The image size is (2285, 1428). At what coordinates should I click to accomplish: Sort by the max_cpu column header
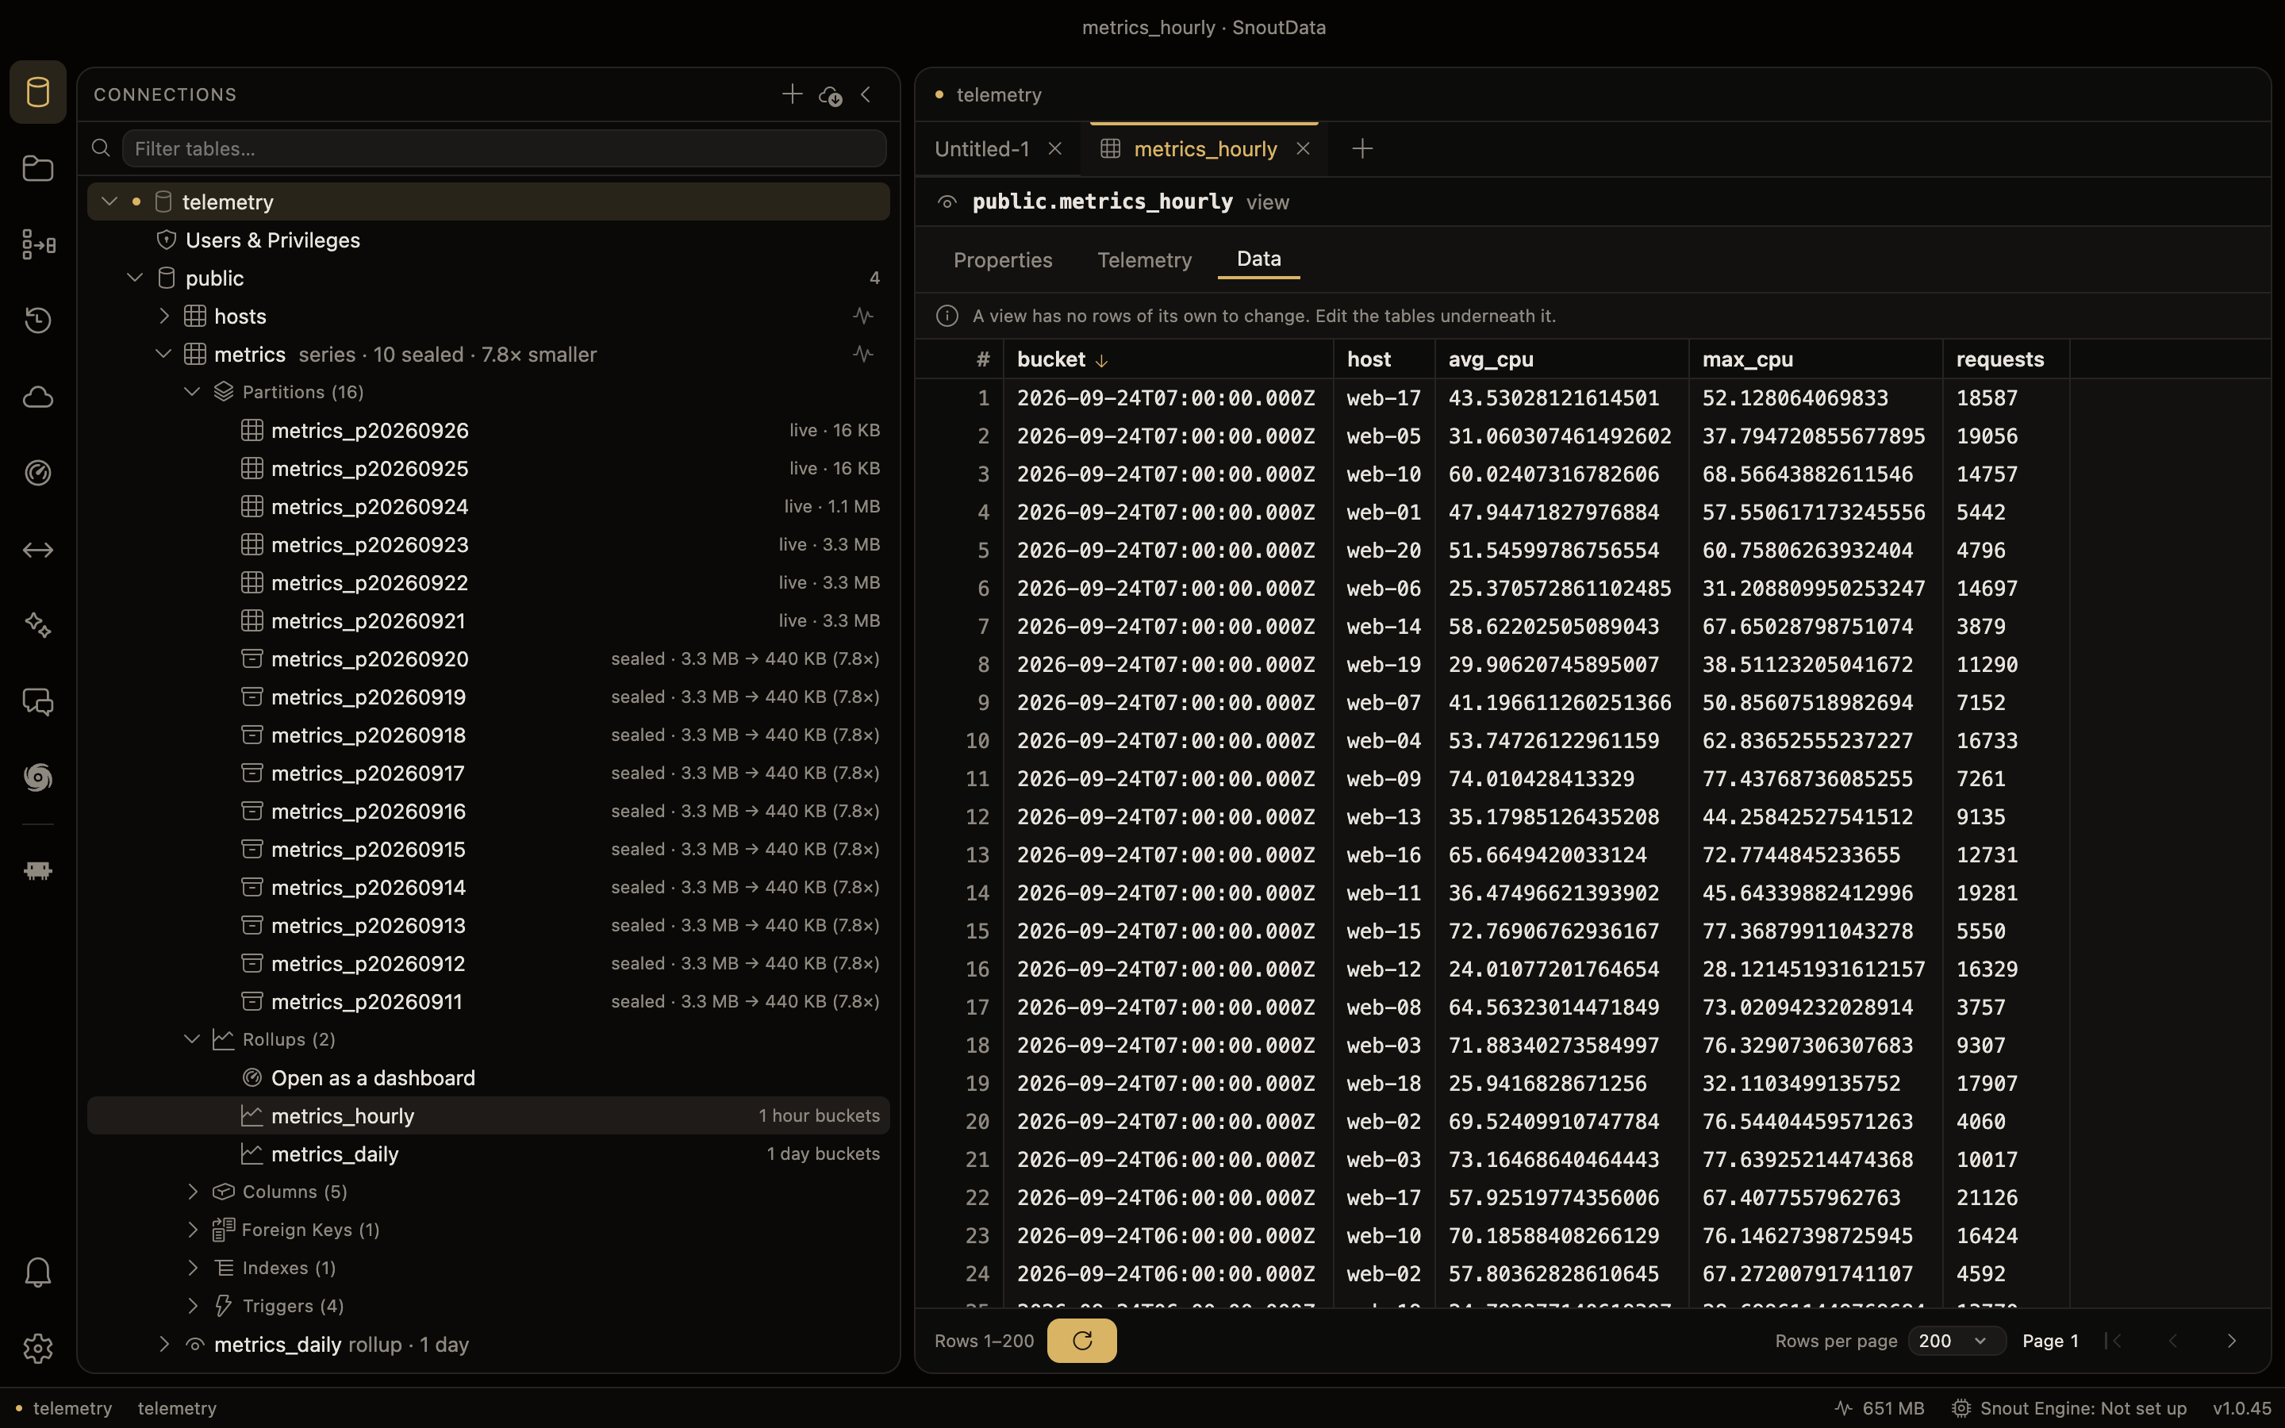pos(1815,359)
